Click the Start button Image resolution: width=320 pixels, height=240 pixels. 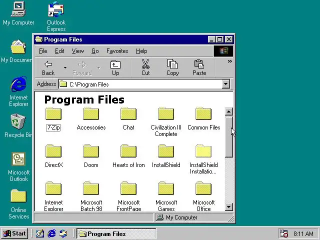point(14,233)
